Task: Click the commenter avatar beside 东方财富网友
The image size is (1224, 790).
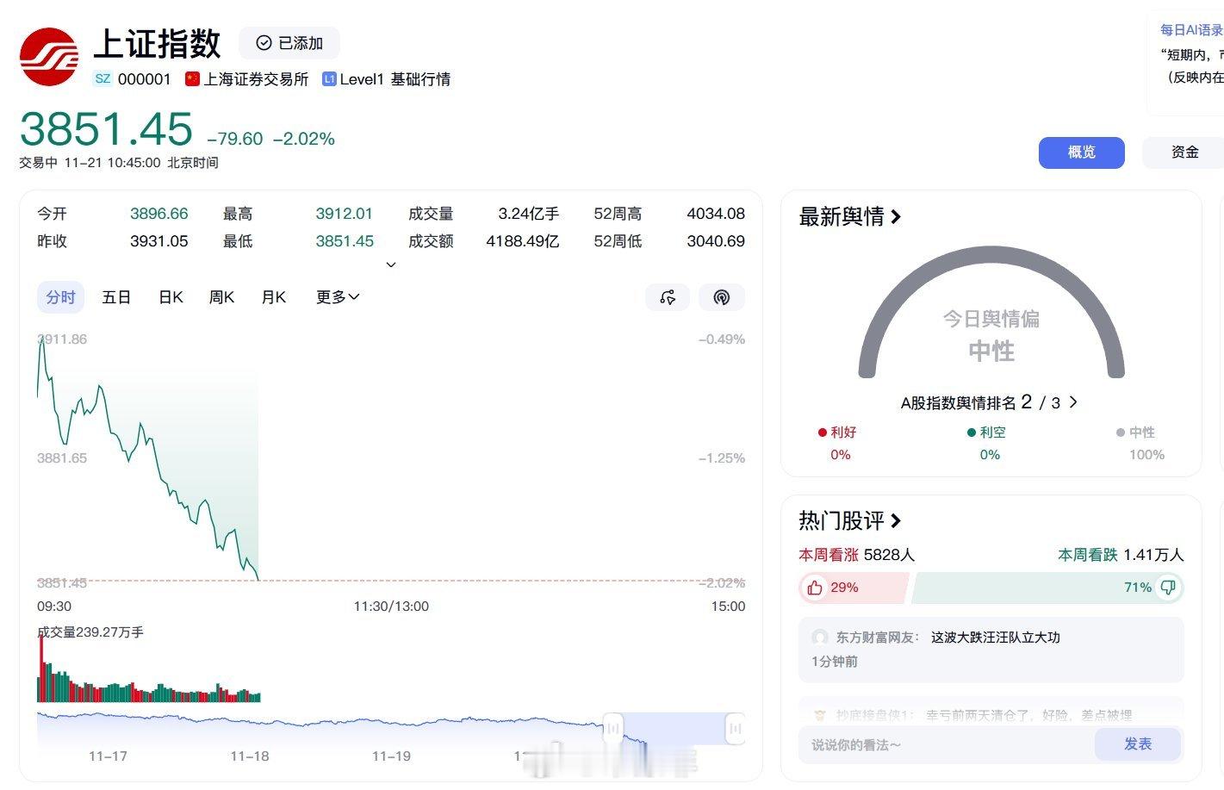Action: click(820, 638)
